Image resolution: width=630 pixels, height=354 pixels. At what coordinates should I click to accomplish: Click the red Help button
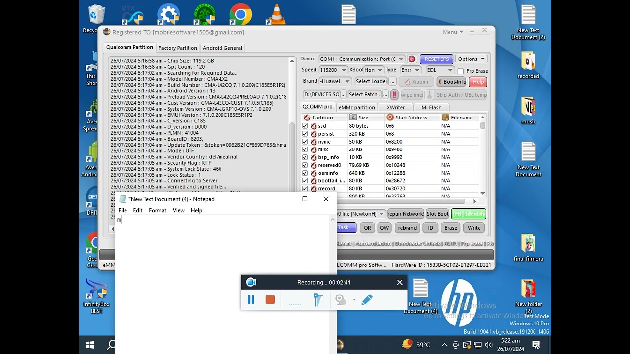tap(478, 82)
